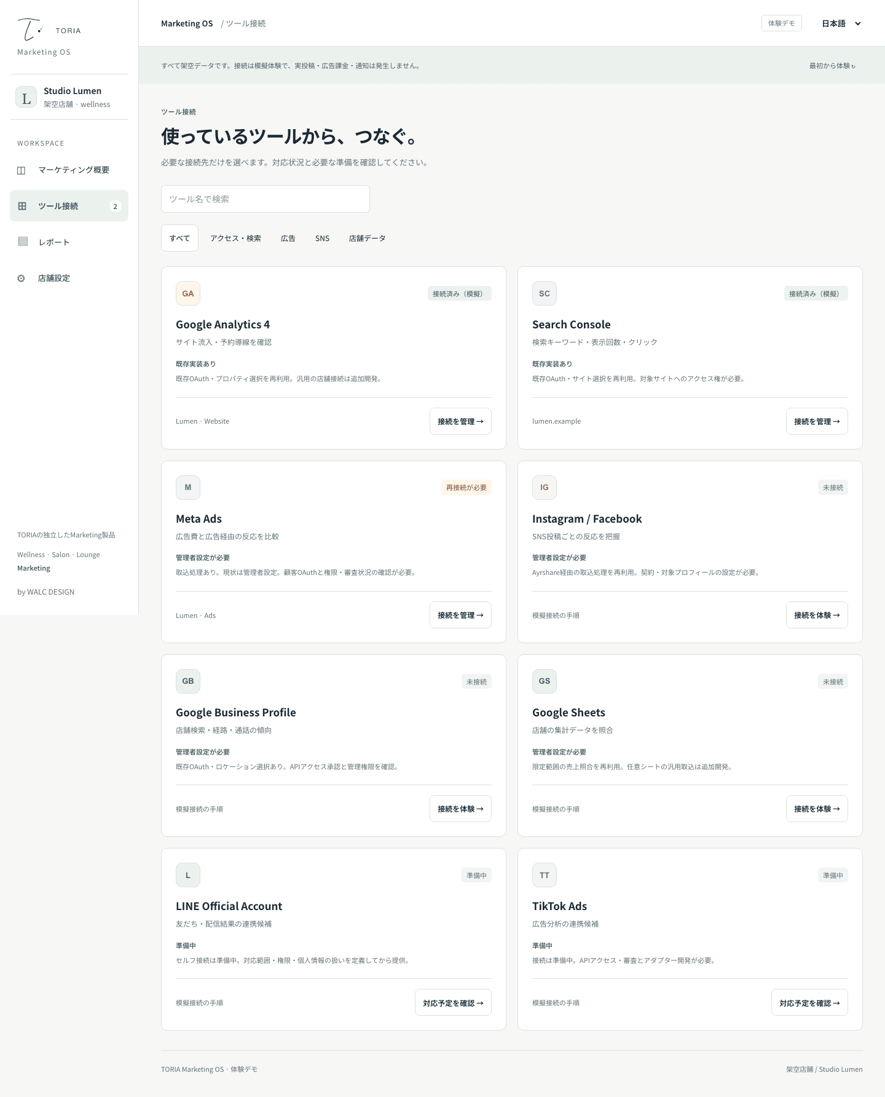Screen dimensions: 885x1097
Task: Click the GS icon on the Google Sheets card
Action: (545, 681)
